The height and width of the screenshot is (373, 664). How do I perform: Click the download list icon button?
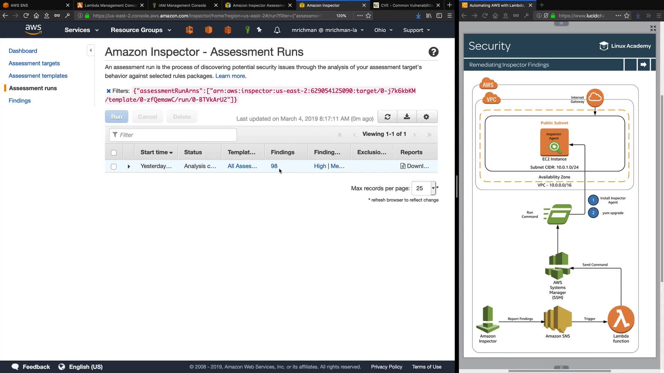coord(407,117)
